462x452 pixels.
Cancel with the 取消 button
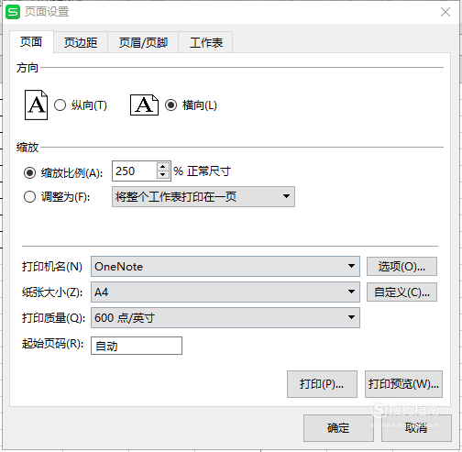416,428
